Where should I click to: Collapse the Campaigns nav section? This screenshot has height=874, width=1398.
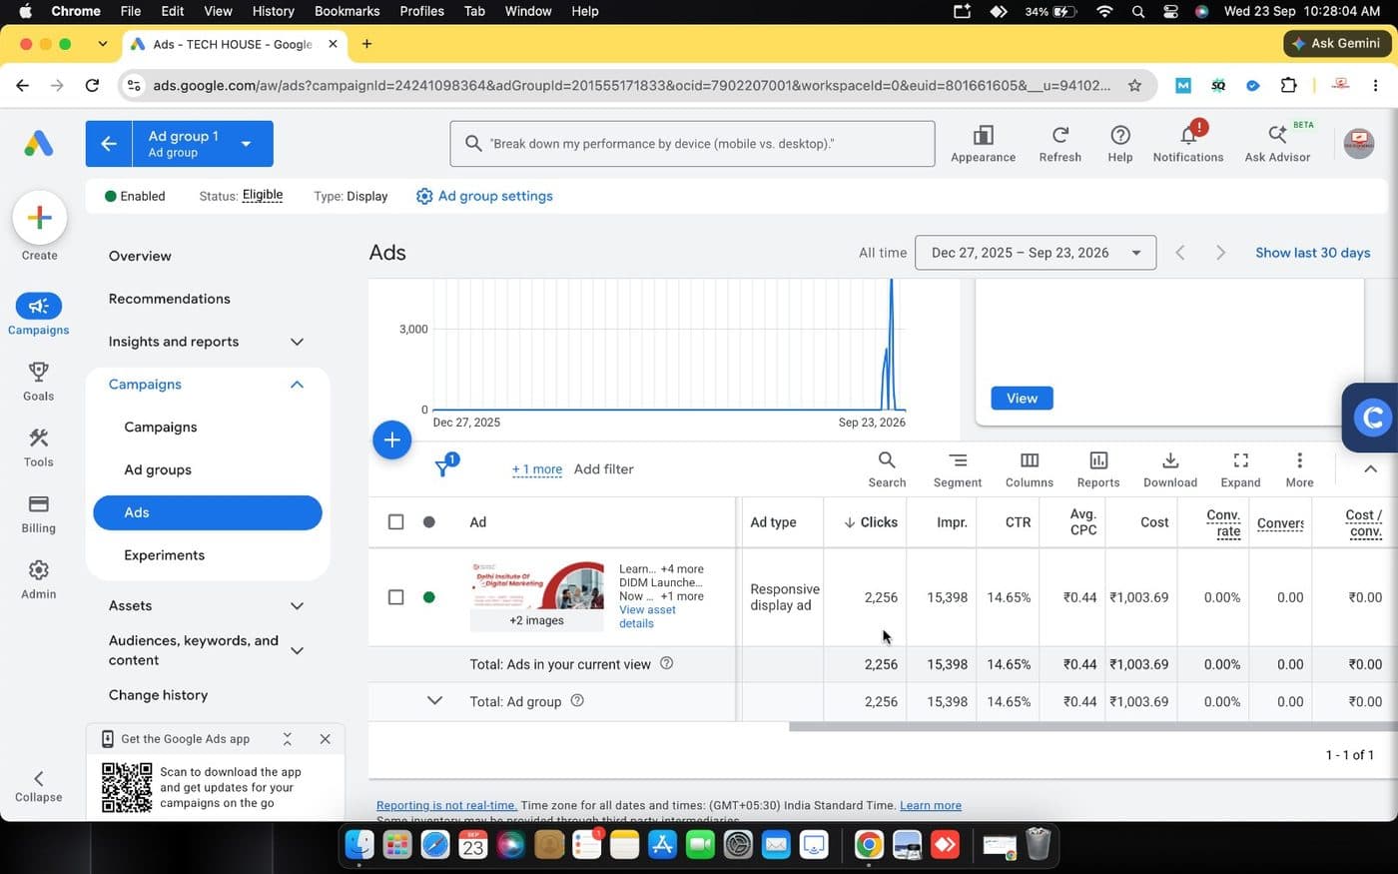[x=297, y=385]
